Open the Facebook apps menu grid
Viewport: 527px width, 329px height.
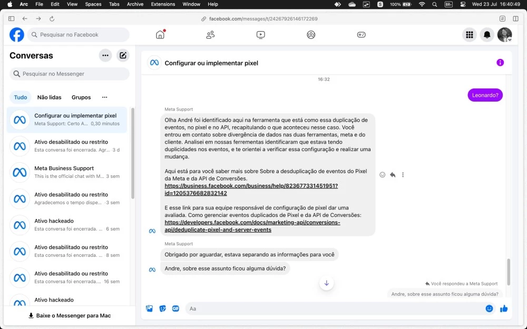(x=470, y=35)
